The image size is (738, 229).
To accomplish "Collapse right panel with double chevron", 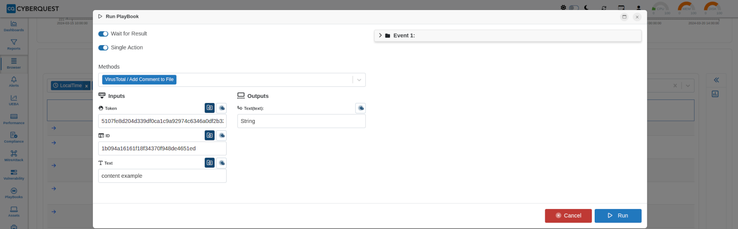I will click(716, 80).
